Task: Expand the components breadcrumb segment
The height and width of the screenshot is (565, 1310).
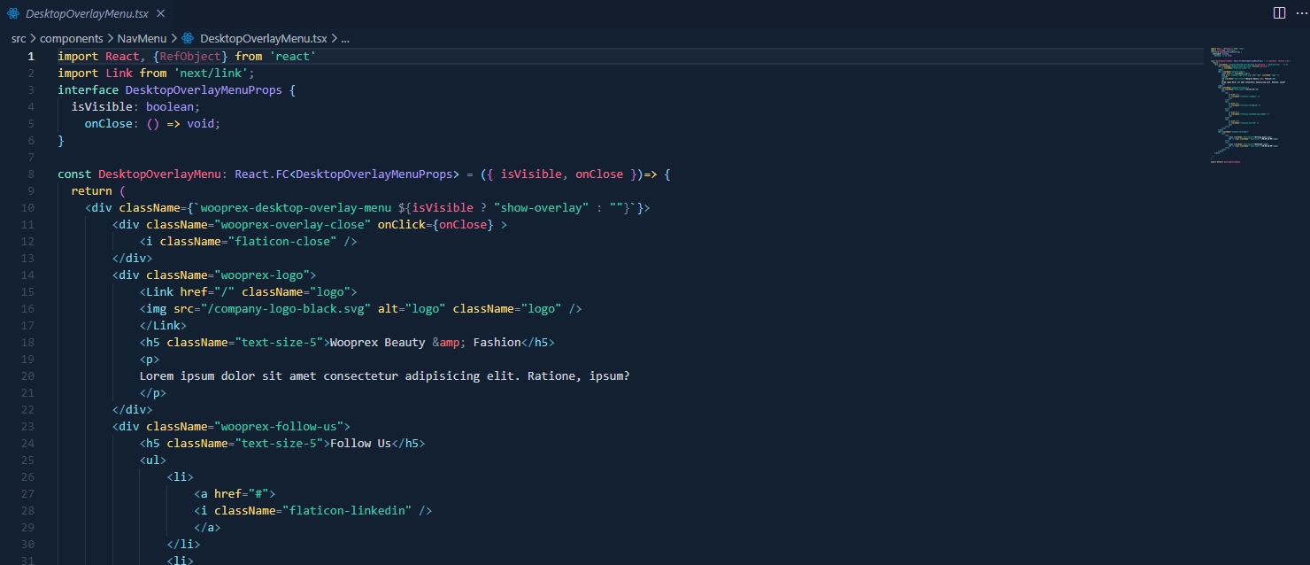Action: [x=72, y=39]
